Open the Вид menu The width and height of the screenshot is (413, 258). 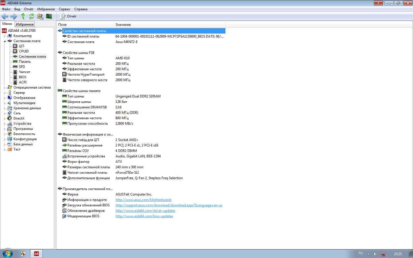point(17,9)
